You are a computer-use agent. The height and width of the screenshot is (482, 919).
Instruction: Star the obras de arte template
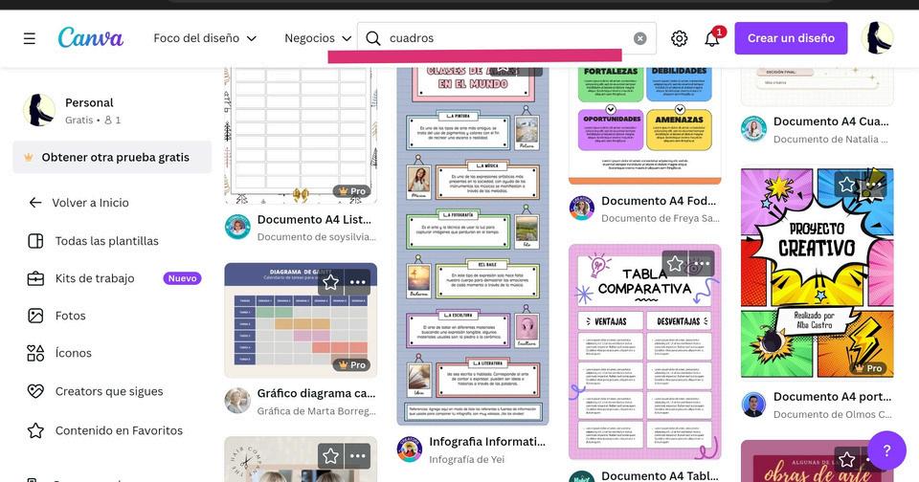click(847, 459)
